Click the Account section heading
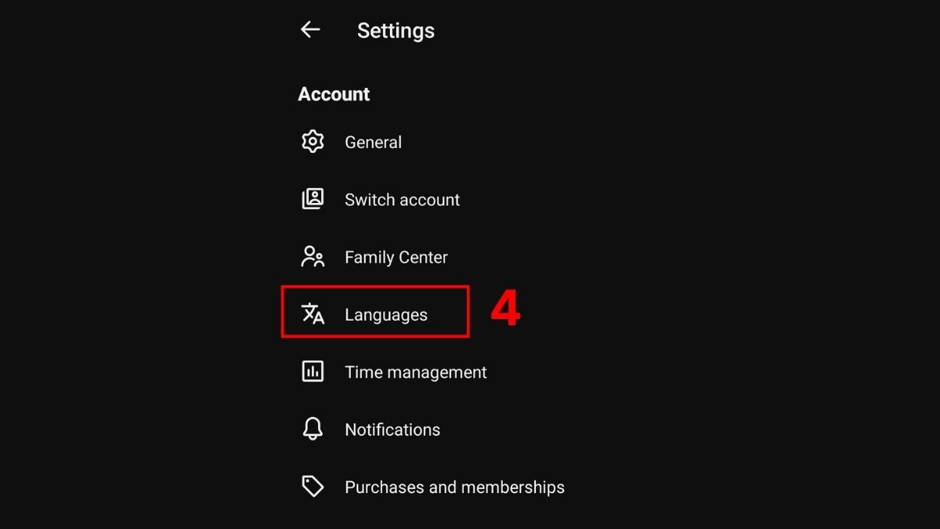Screen dimensions: 940x529 [334, 94]
